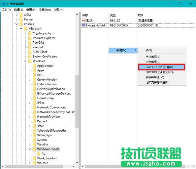Click the BITS folder icon
The image size is (196, 169).
point(34,75)
